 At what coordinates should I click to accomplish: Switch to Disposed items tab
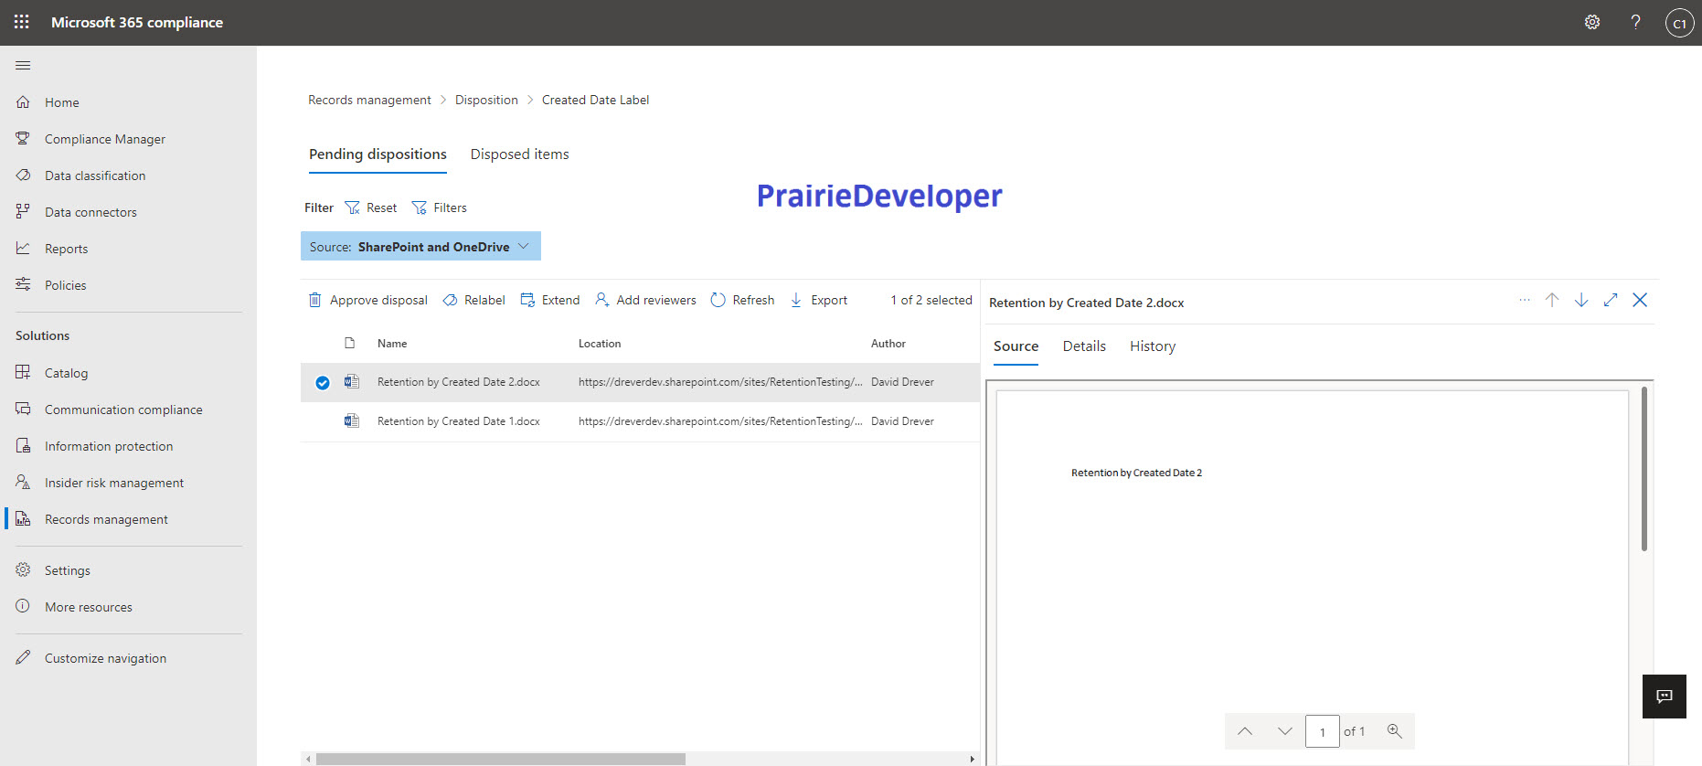pos(519,154)
